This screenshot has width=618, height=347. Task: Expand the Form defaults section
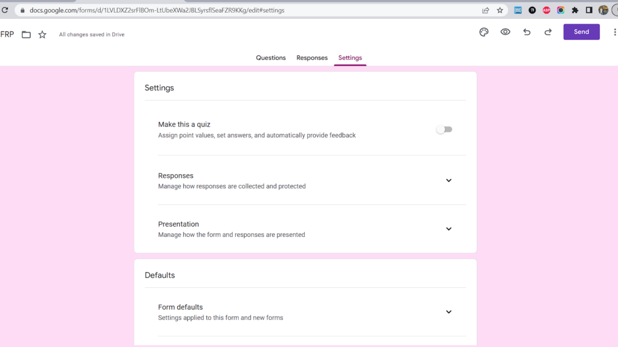(448, 311)
